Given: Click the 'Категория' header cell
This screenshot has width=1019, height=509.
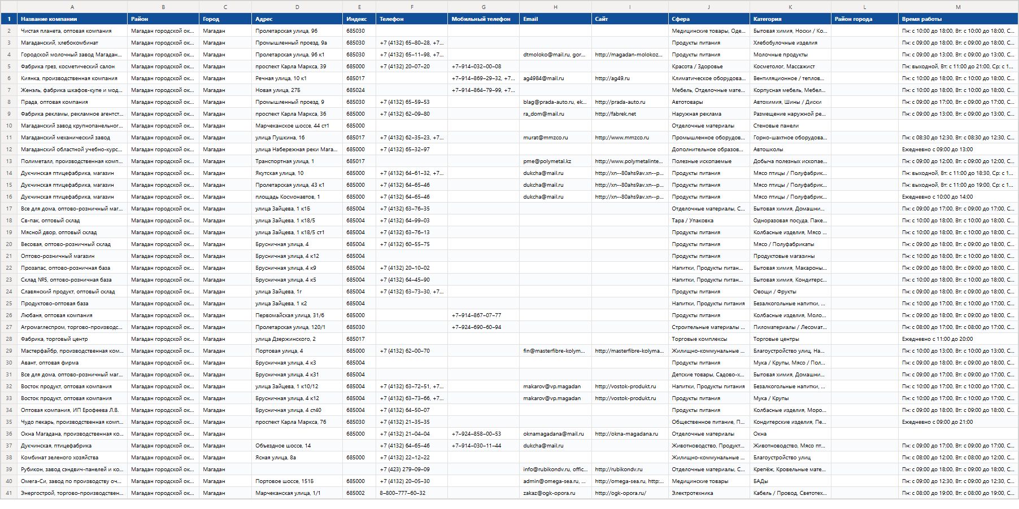Looking at the screenshot, I should pyautogui.click(x=790, y=19).
